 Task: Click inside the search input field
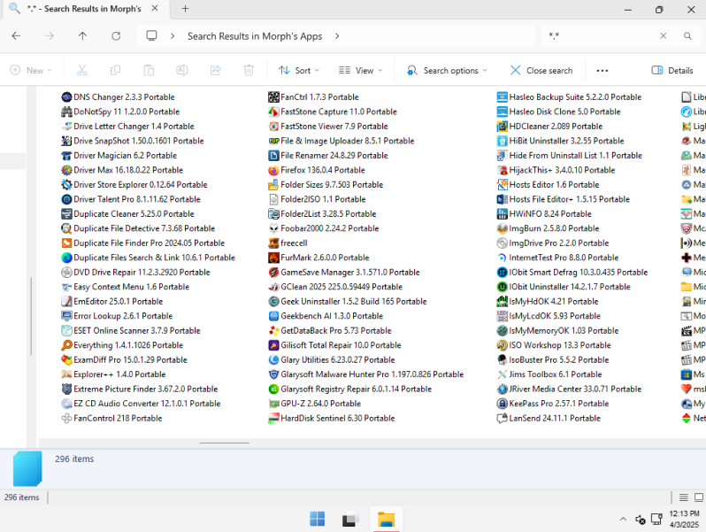click(601, 36)
